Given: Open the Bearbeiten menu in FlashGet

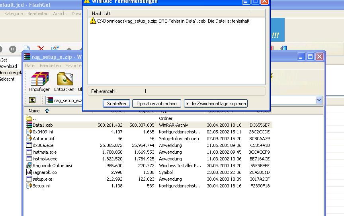Looking at the screenshot, I should coord(38,13).
